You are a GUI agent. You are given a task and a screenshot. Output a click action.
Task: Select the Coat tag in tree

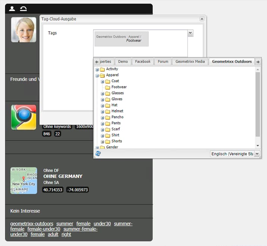(115, 81)
